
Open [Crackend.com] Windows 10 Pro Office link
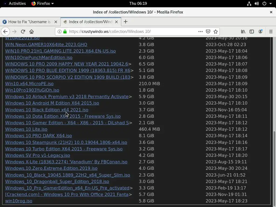click(x=67, y=195)
